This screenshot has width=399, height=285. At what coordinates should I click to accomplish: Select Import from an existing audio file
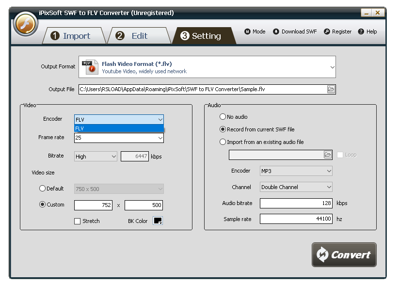tap(261, 142)
